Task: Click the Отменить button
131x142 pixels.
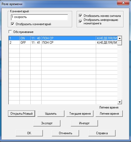Action: click(x=65, y=133)
